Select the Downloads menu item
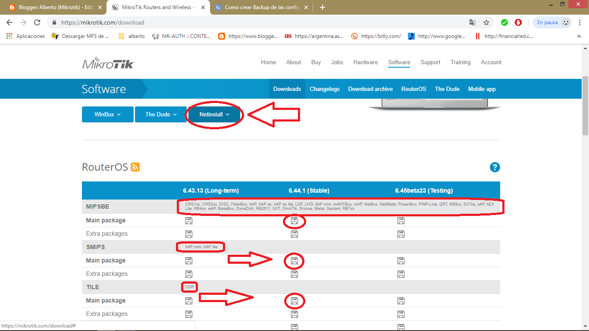 pyautogui.click(x=287, y=89)
